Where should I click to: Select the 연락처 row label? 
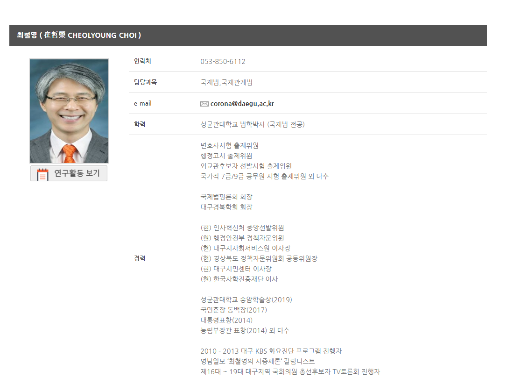[x=142, y=61]
